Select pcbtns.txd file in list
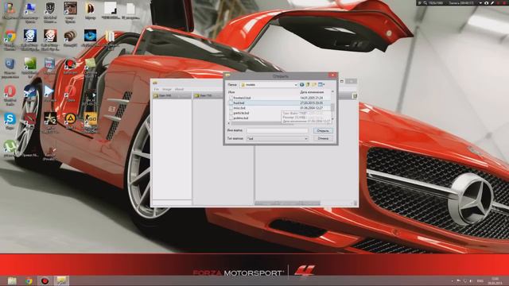Viewport: 509px width, 286px height. point(241,118)
